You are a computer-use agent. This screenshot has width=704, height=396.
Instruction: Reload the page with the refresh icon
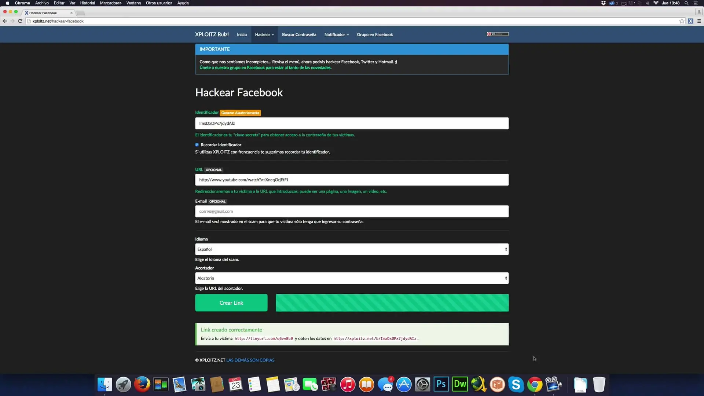[x=20, y=21]
